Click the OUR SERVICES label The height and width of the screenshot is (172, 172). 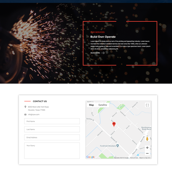coord(97,32)
